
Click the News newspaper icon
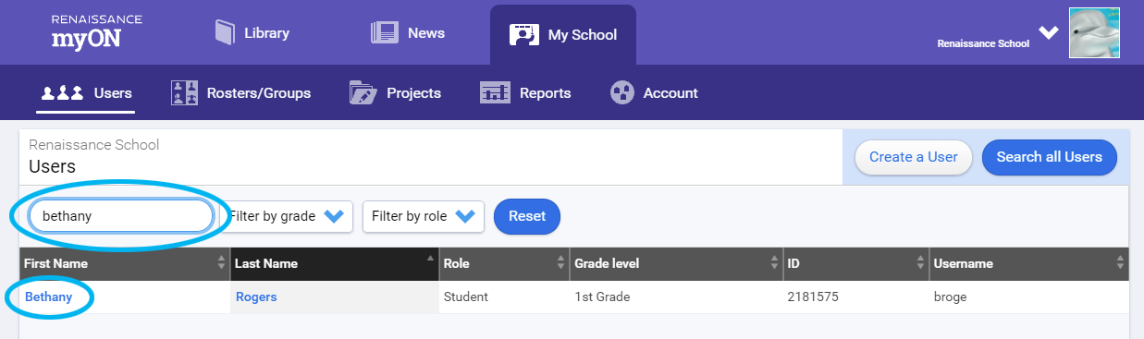point(384,33)
